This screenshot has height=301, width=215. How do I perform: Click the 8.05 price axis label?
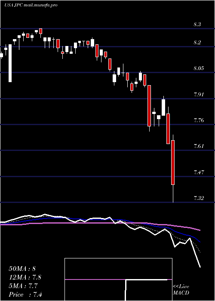[x=199, y=68]
